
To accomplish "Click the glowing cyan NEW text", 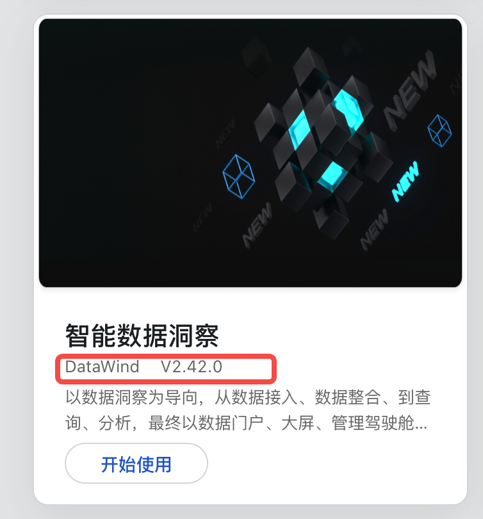I will click(405, 181).
